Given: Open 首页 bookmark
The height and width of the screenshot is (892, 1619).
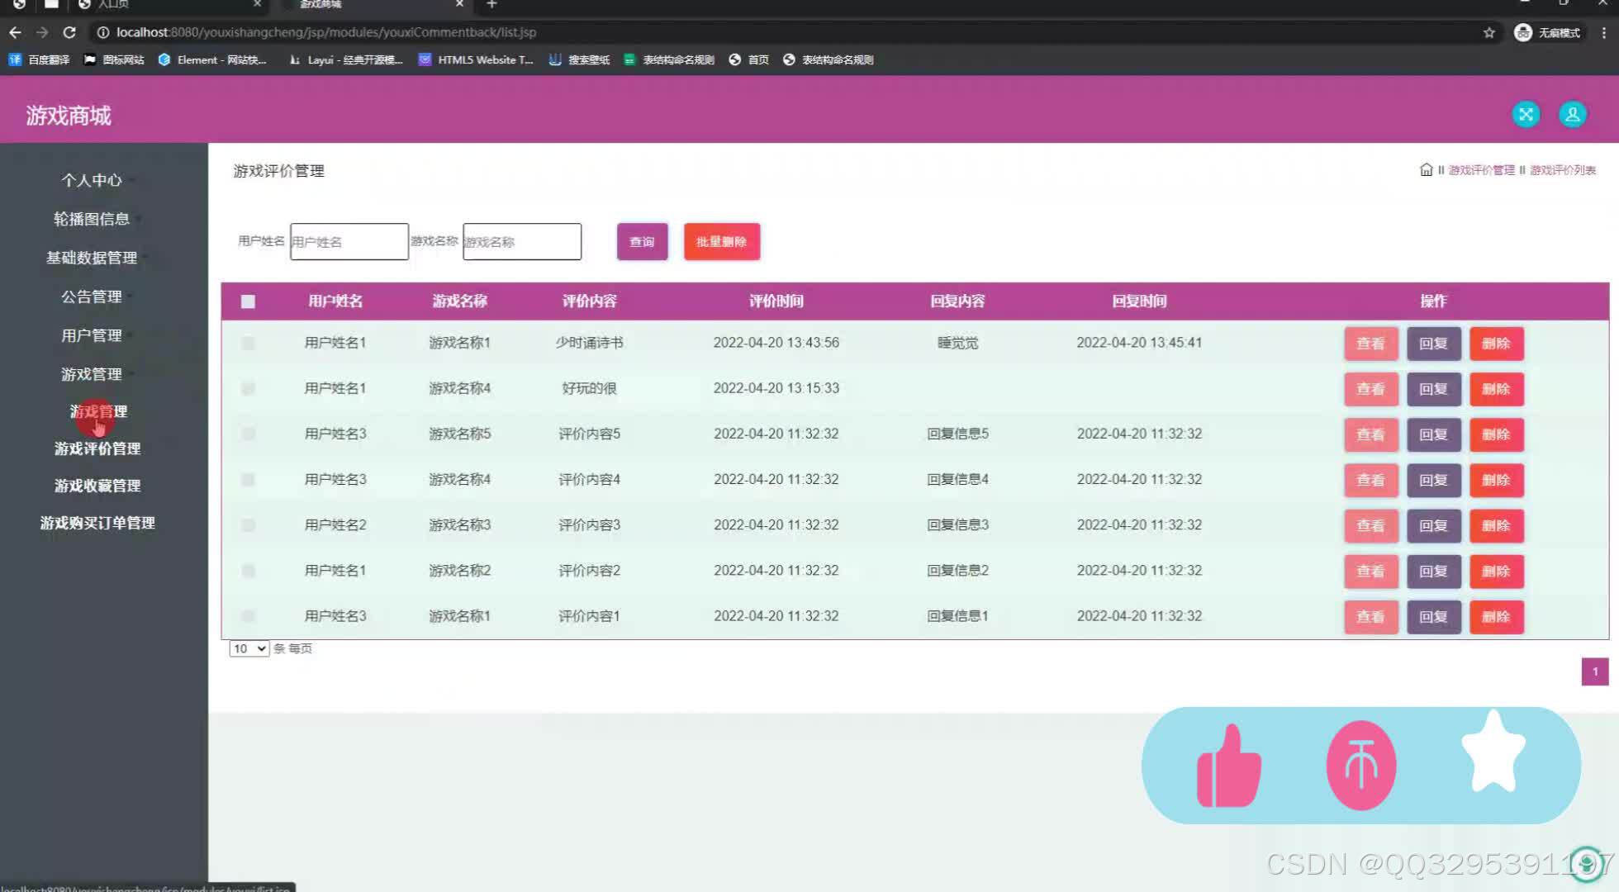Looking at the screenshot, I should click(x=748, y=59).
